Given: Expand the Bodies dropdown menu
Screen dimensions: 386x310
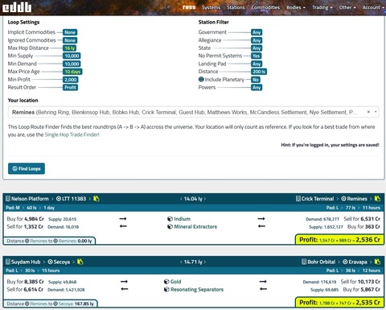Looking at the screenshot, I should click(x=296, y=7).
